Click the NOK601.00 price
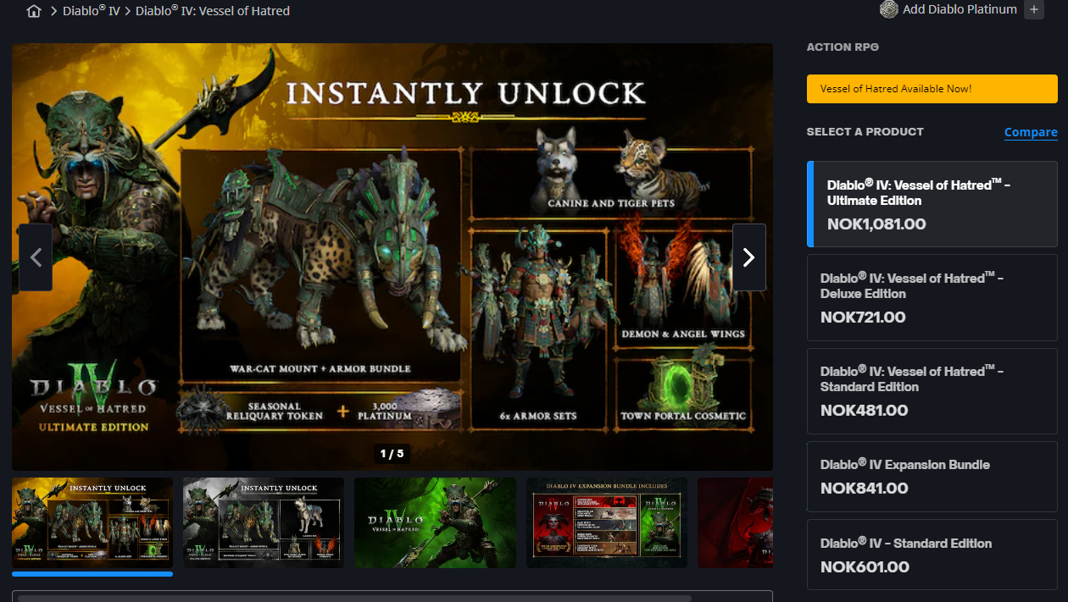The image size is (1068, 602). [865, 567]
